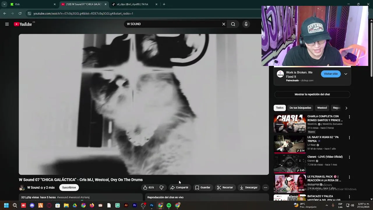Open CHARLA COMPLETA CON ROMEO SANTOS thumbnail
This screenshot has width=373, height=210.
[290, 123]
